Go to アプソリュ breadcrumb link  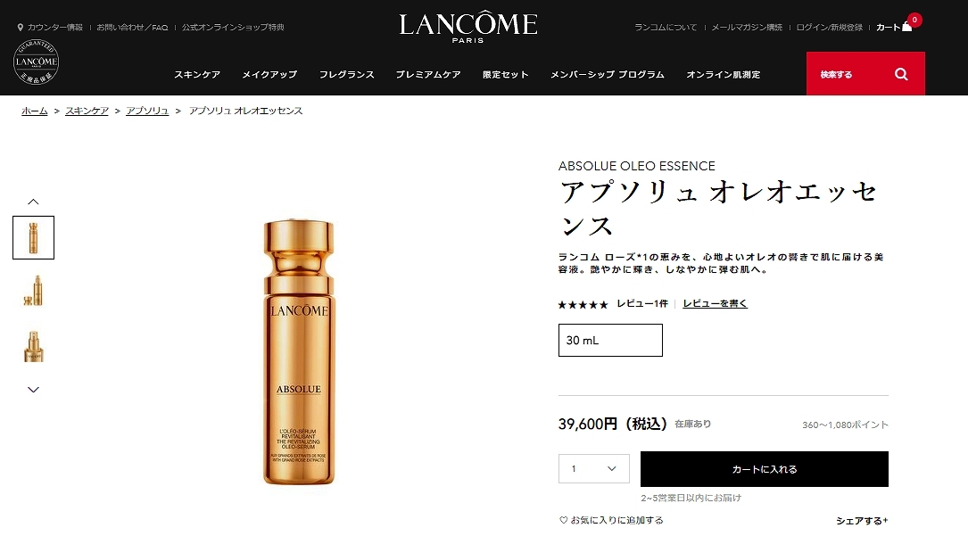[147, 111]
